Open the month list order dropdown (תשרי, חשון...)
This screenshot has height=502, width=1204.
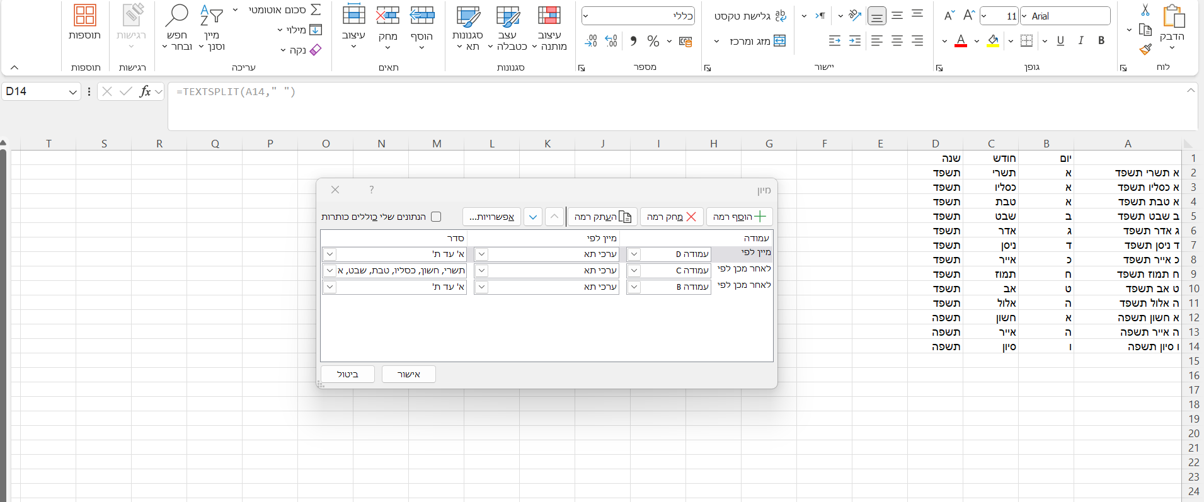330,270
